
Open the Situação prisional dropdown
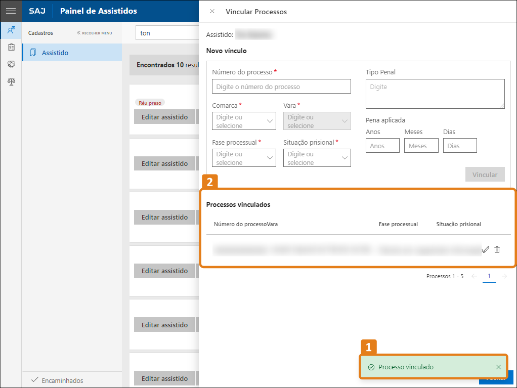click(x=317, y=158)
